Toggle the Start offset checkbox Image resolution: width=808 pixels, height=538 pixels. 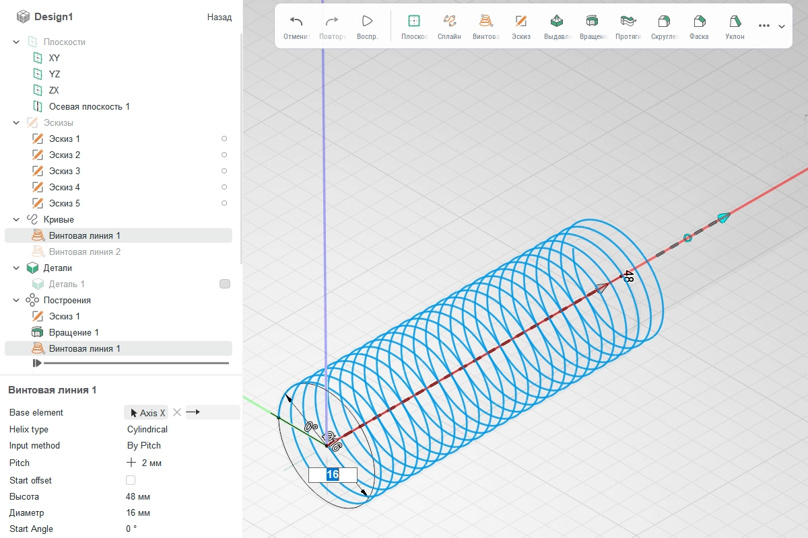point(131,480)
